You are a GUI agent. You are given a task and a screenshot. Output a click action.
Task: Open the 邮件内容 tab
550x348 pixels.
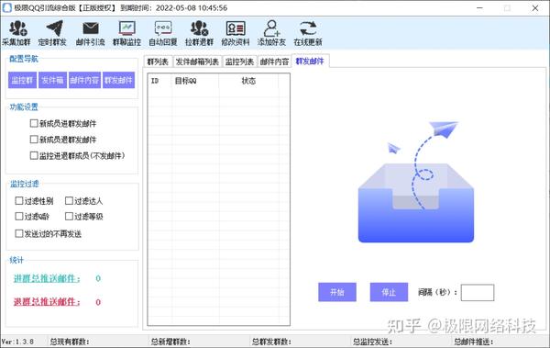pos(274,62)
